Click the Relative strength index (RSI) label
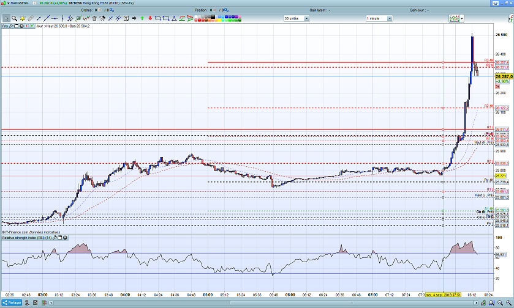Screen dimensions: 514x308 click(27, 238)
